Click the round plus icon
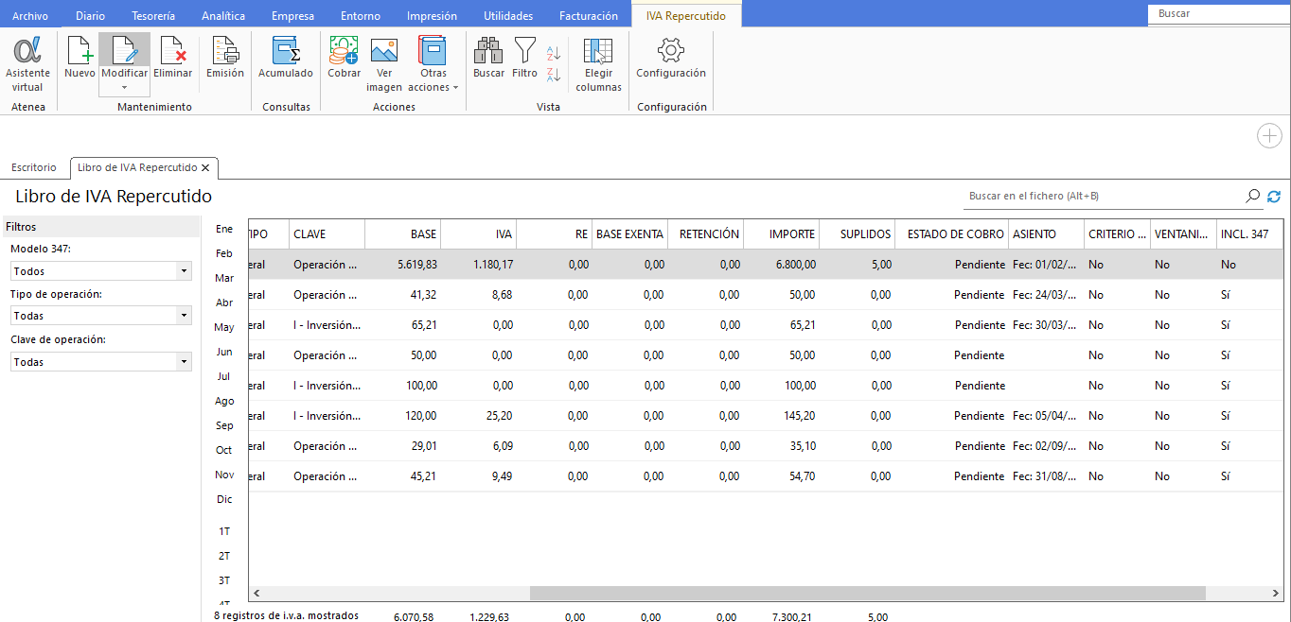Viewport: 1291px width, 622px height. (1269, 136)
